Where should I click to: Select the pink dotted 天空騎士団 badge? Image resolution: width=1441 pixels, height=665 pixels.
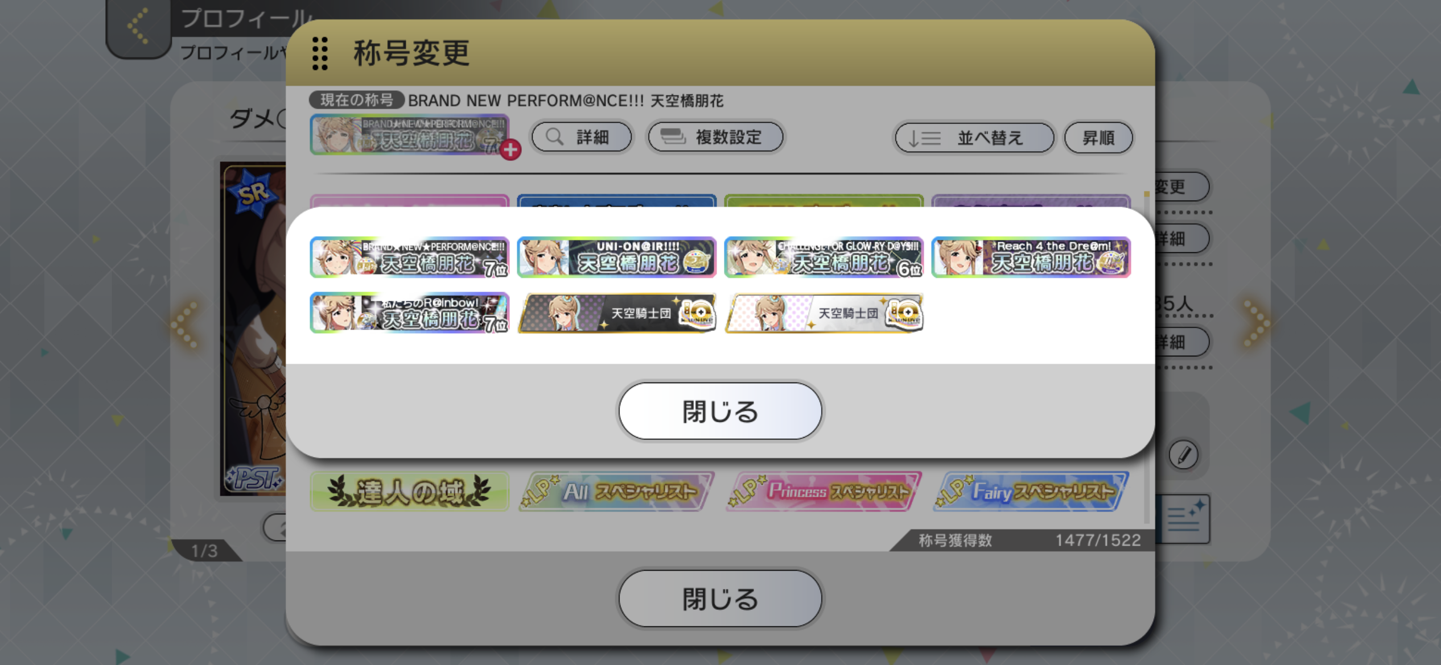coord(824,313)
